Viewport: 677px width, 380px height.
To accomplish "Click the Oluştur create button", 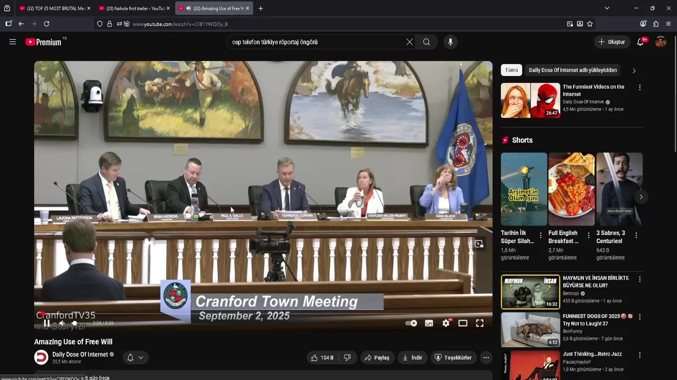I will (612, 42).
